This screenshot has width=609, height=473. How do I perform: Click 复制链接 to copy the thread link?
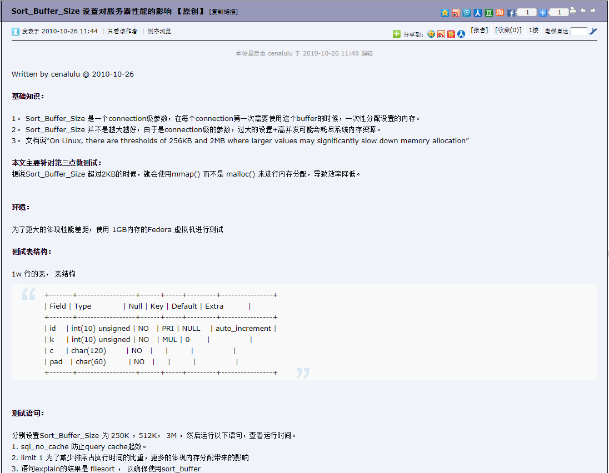tap(223, 12)
